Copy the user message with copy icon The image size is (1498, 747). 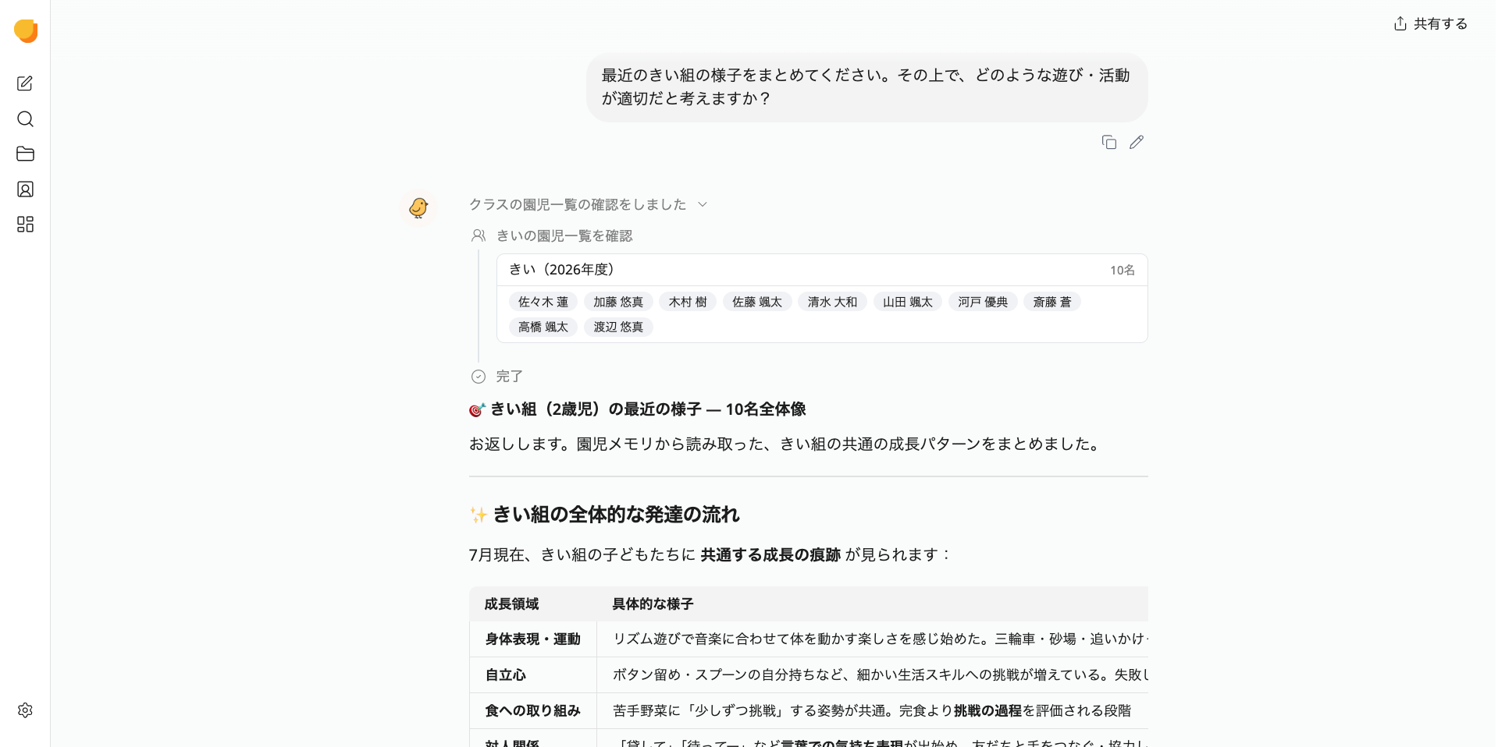(1108, 142)
